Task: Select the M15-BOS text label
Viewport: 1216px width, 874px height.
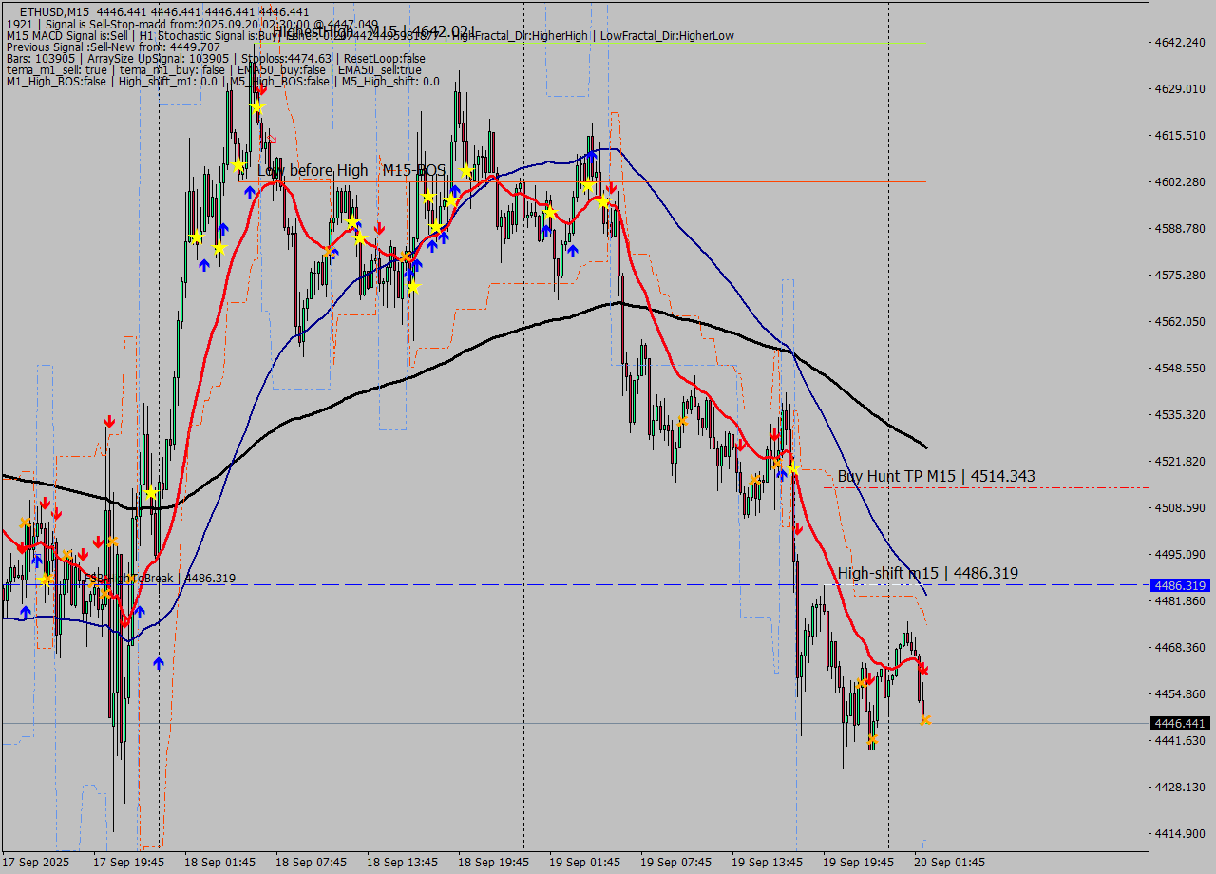Action: pos(414,170)
